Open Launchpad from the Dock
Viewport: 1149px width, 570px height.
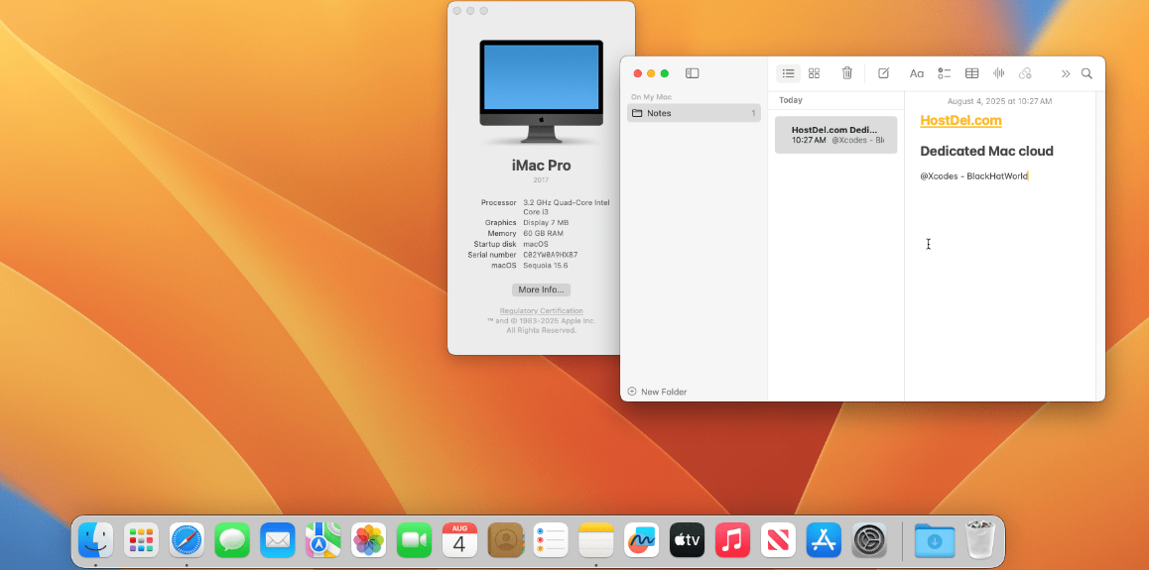[142, 540]
